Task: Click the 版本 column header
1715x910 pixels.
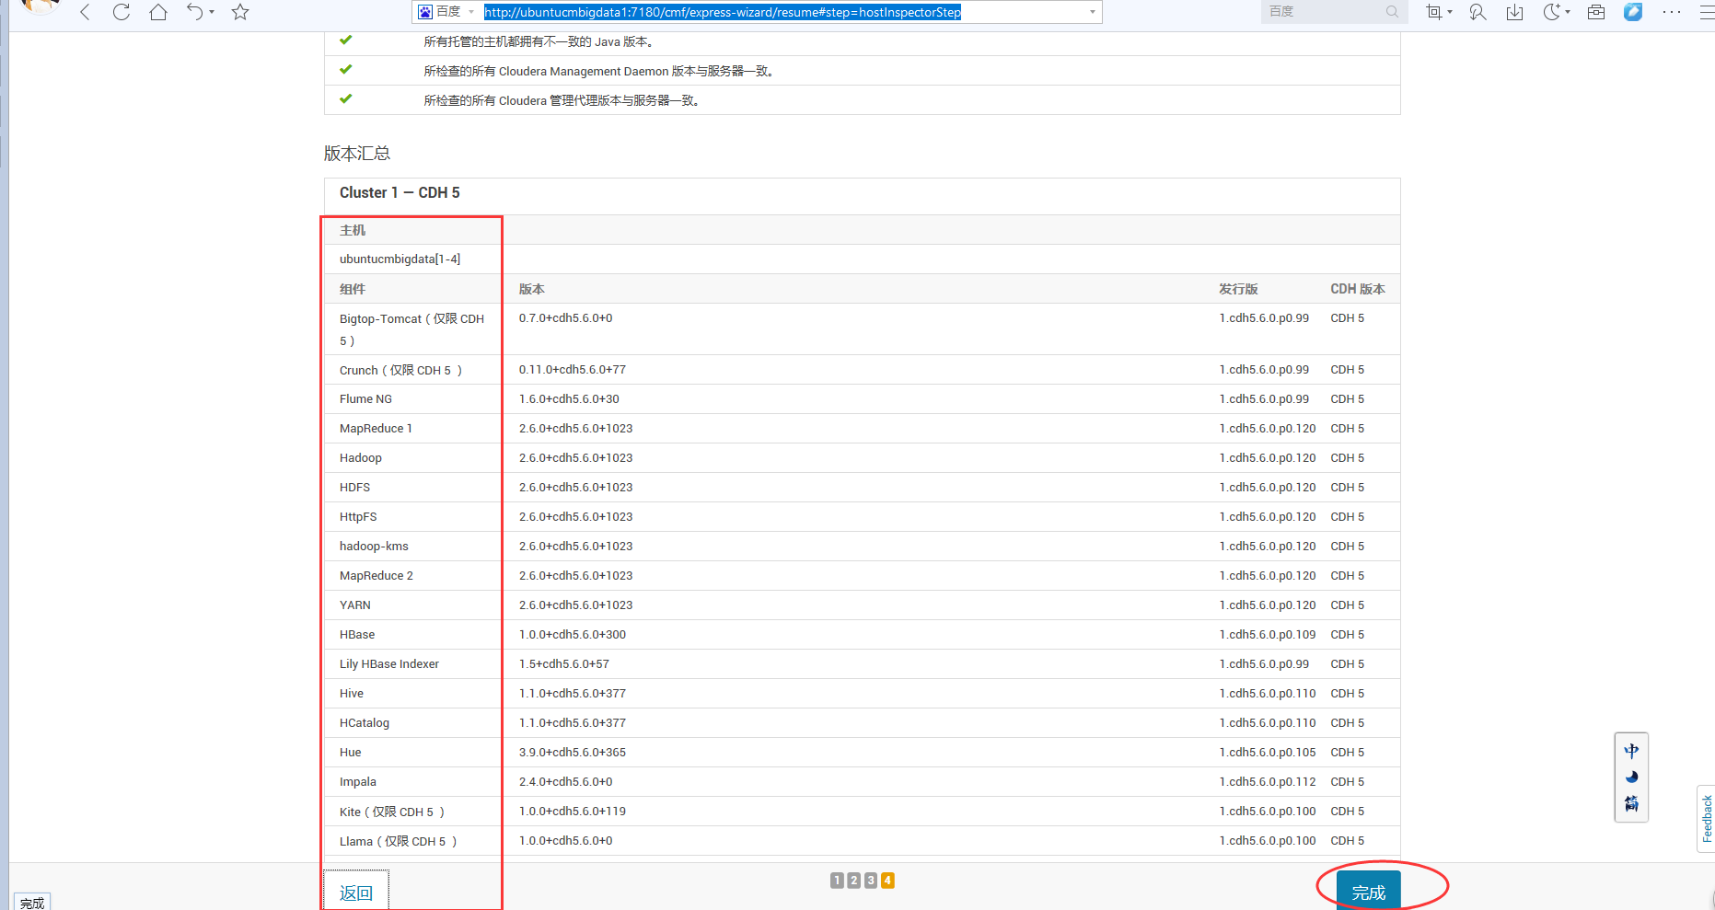Action: 531,289
